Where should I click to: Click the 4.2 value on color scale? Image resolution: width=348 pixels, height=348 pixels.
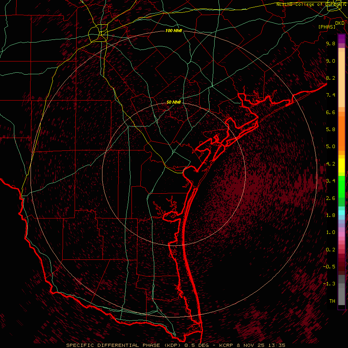pos(331,164)
